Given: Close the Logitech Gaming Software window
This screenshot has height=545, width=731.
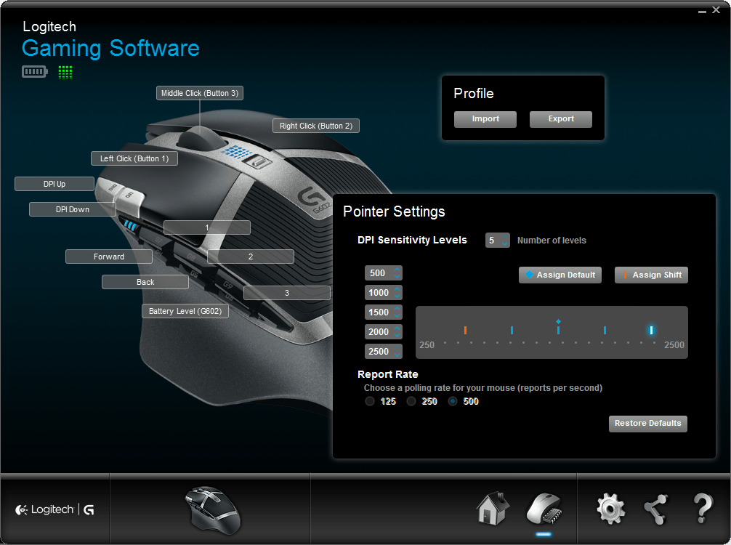Looking at the screenshot, I should (x=716, y=9).
